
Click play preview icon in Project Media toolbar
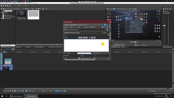coord(37,9)
